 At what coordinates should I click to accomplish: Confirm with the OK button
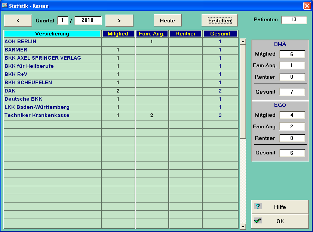point(280,221)
